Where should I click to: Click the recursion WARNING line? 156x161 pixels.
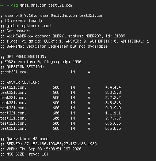[54, 46]
